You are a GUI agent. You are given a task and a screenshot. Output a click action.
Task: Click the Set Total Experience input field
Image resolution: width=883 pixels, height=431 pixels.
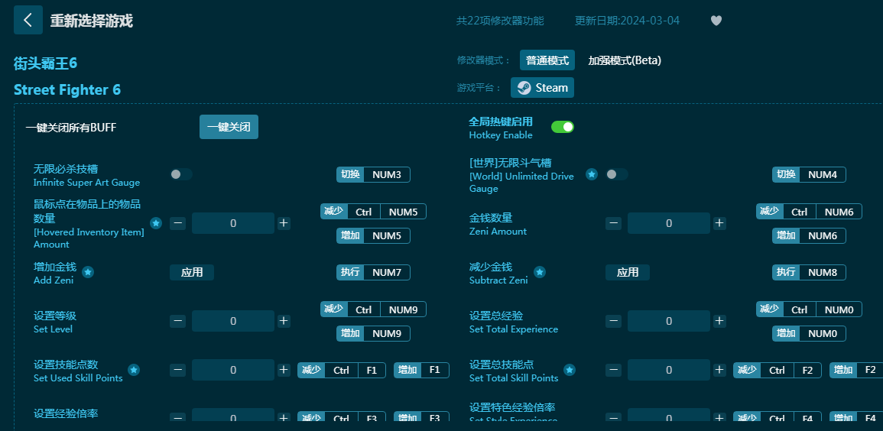point(668,321)
